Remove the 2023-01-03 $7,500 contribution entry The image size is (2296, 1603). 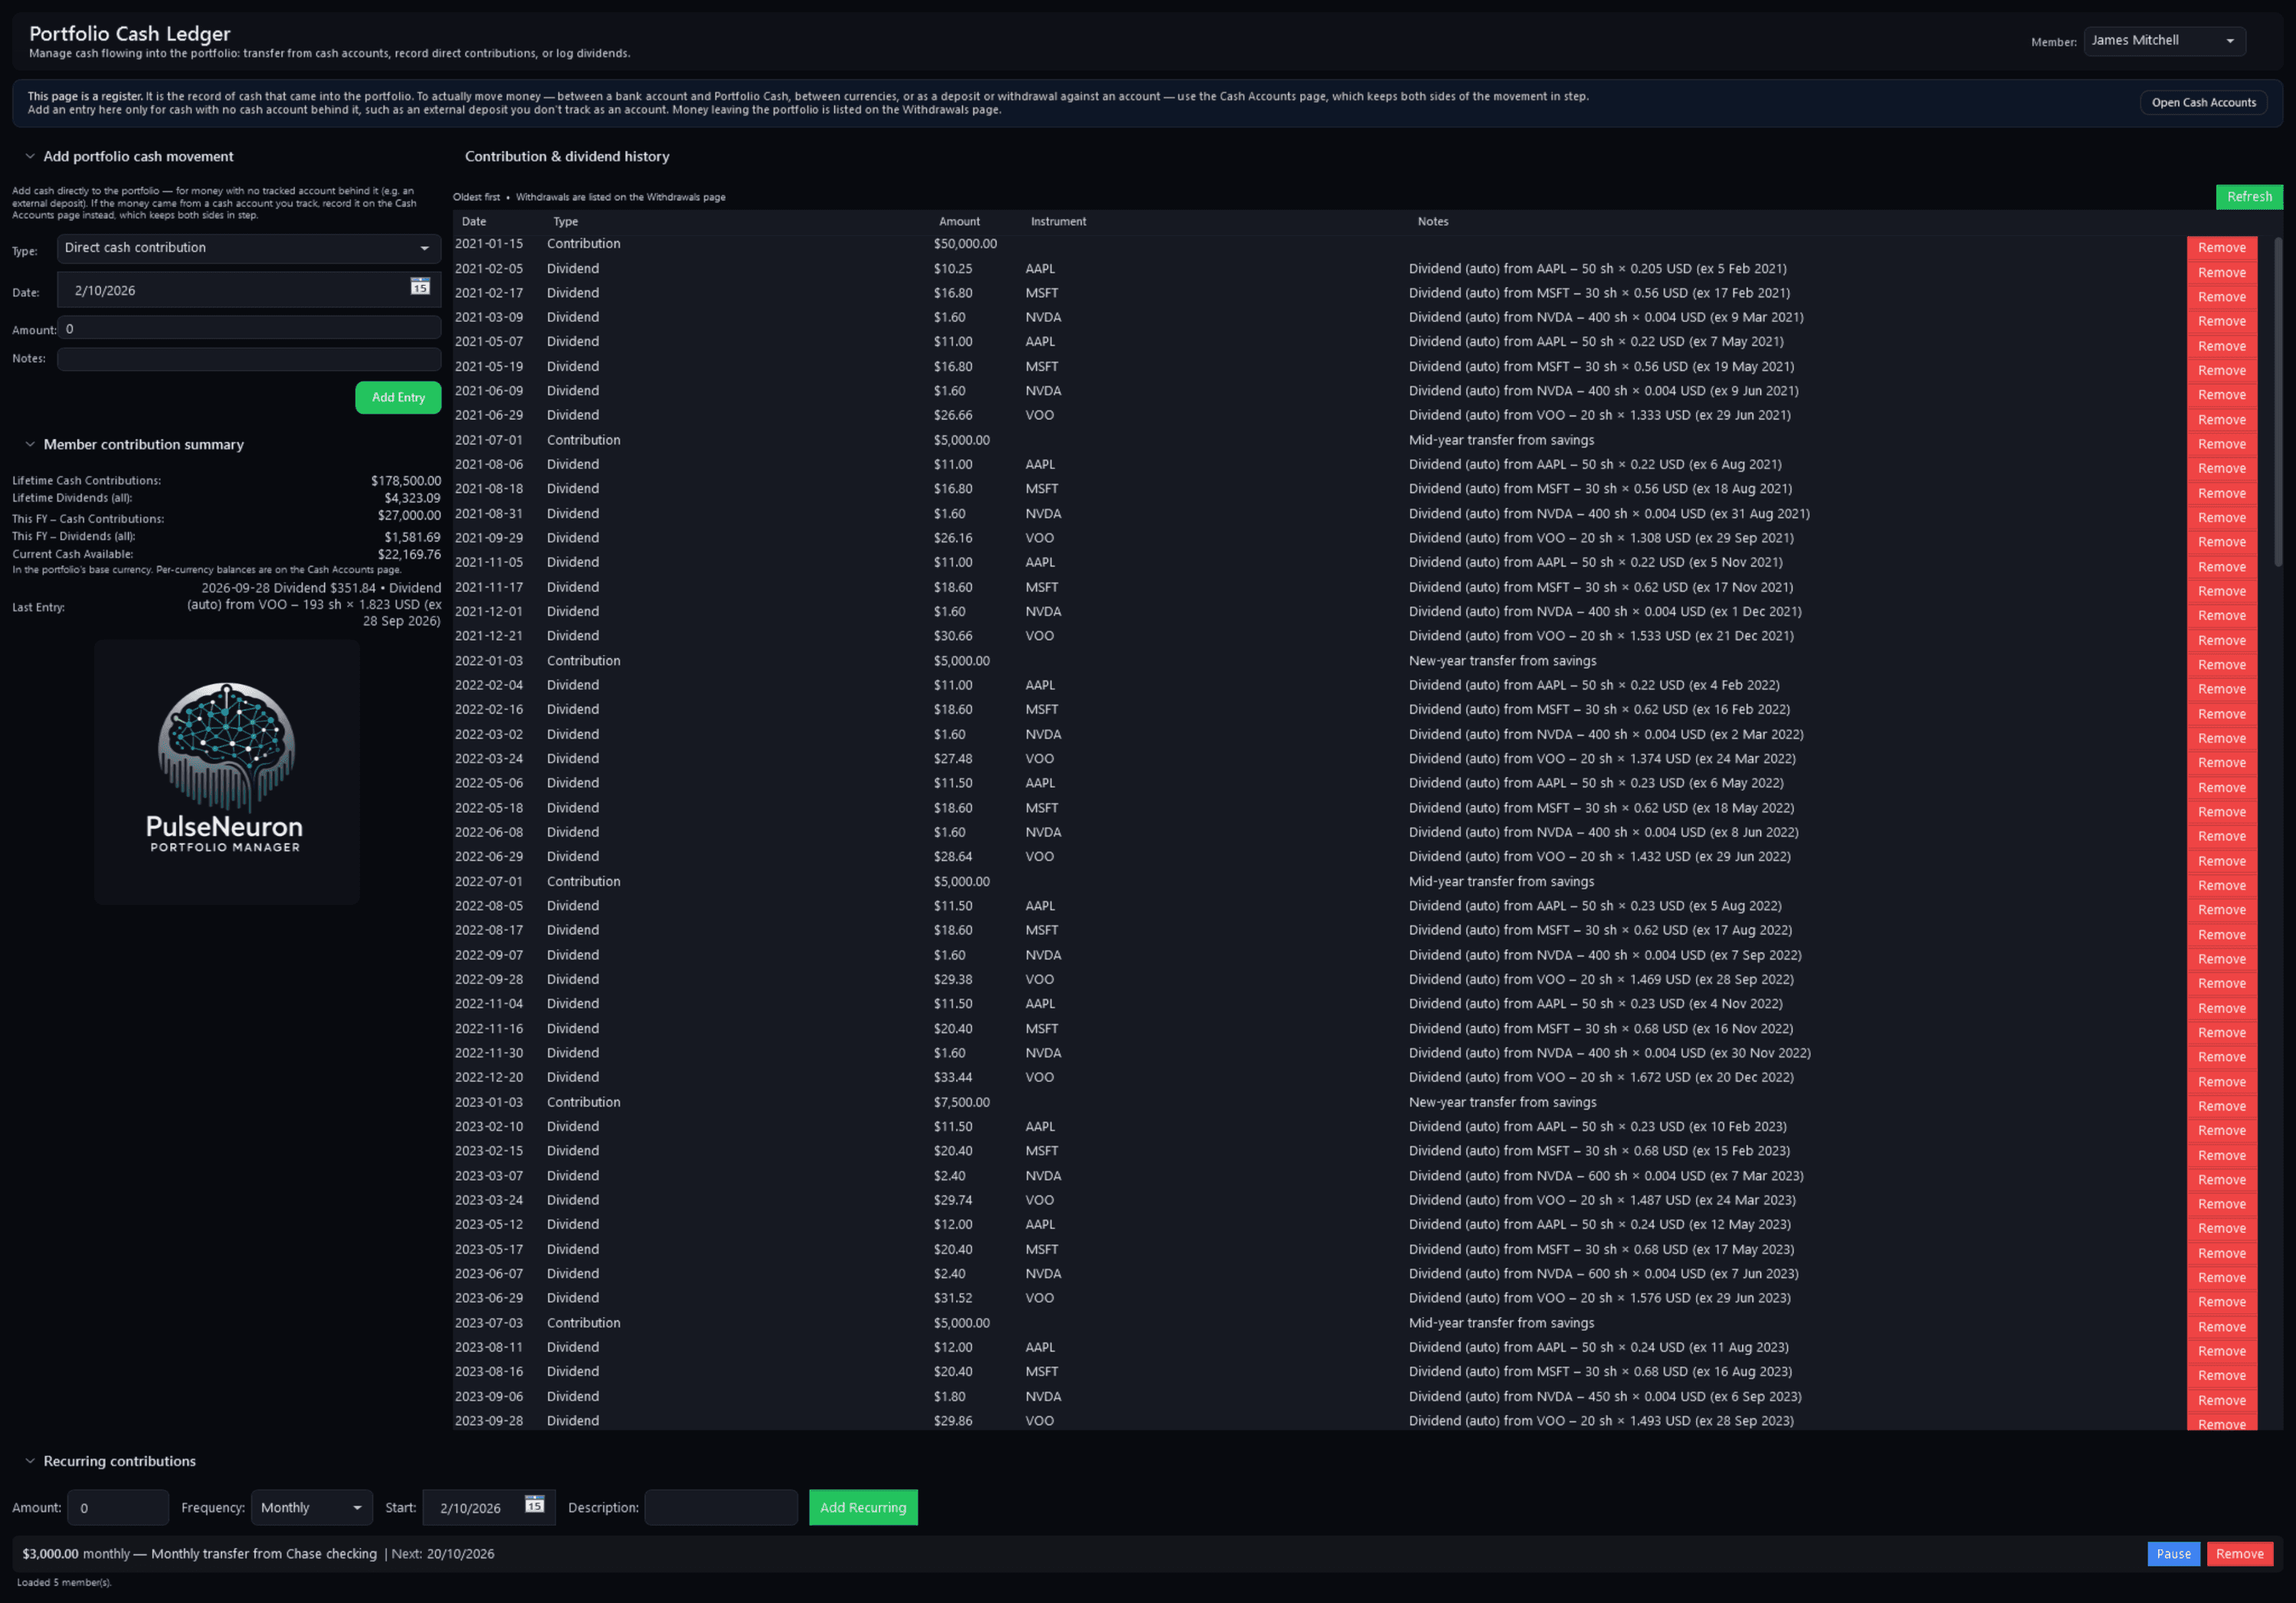point(2221,1106)
